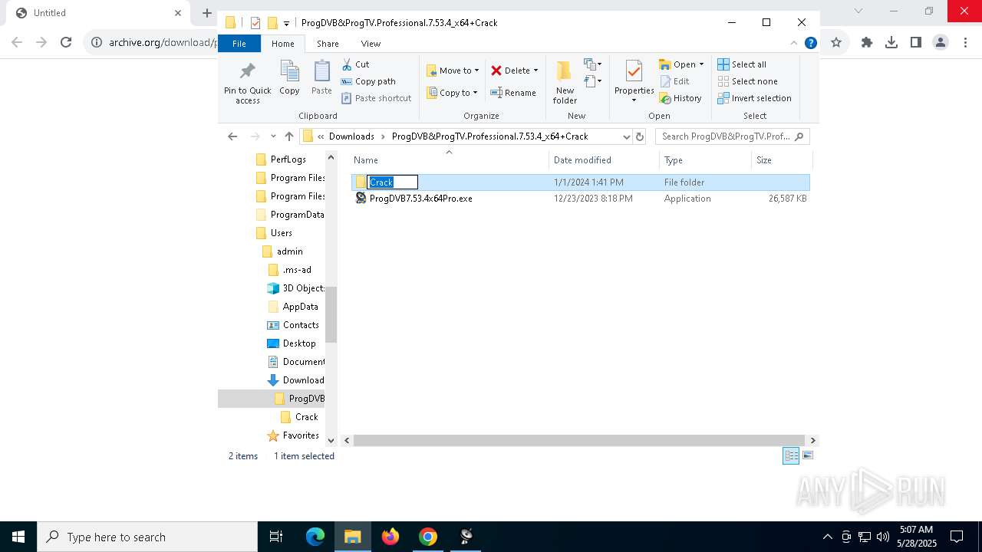The height and width of the screenshot is (552, 982).
Task: Open the File ribbon tab
Action: click(x=239, y=44)
